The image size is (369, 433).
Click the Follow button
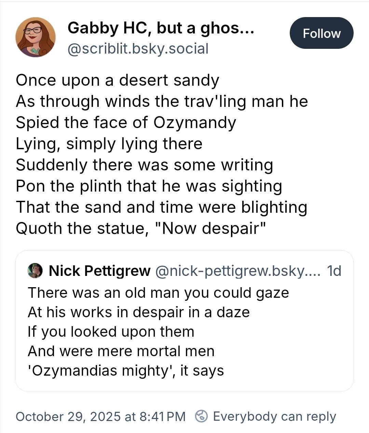click(322, 33)
